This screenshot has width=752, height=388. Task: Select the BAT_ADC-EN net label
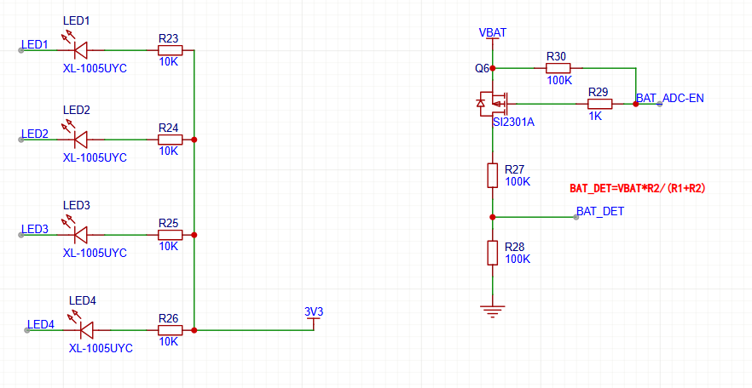click(x=669, y=98)
